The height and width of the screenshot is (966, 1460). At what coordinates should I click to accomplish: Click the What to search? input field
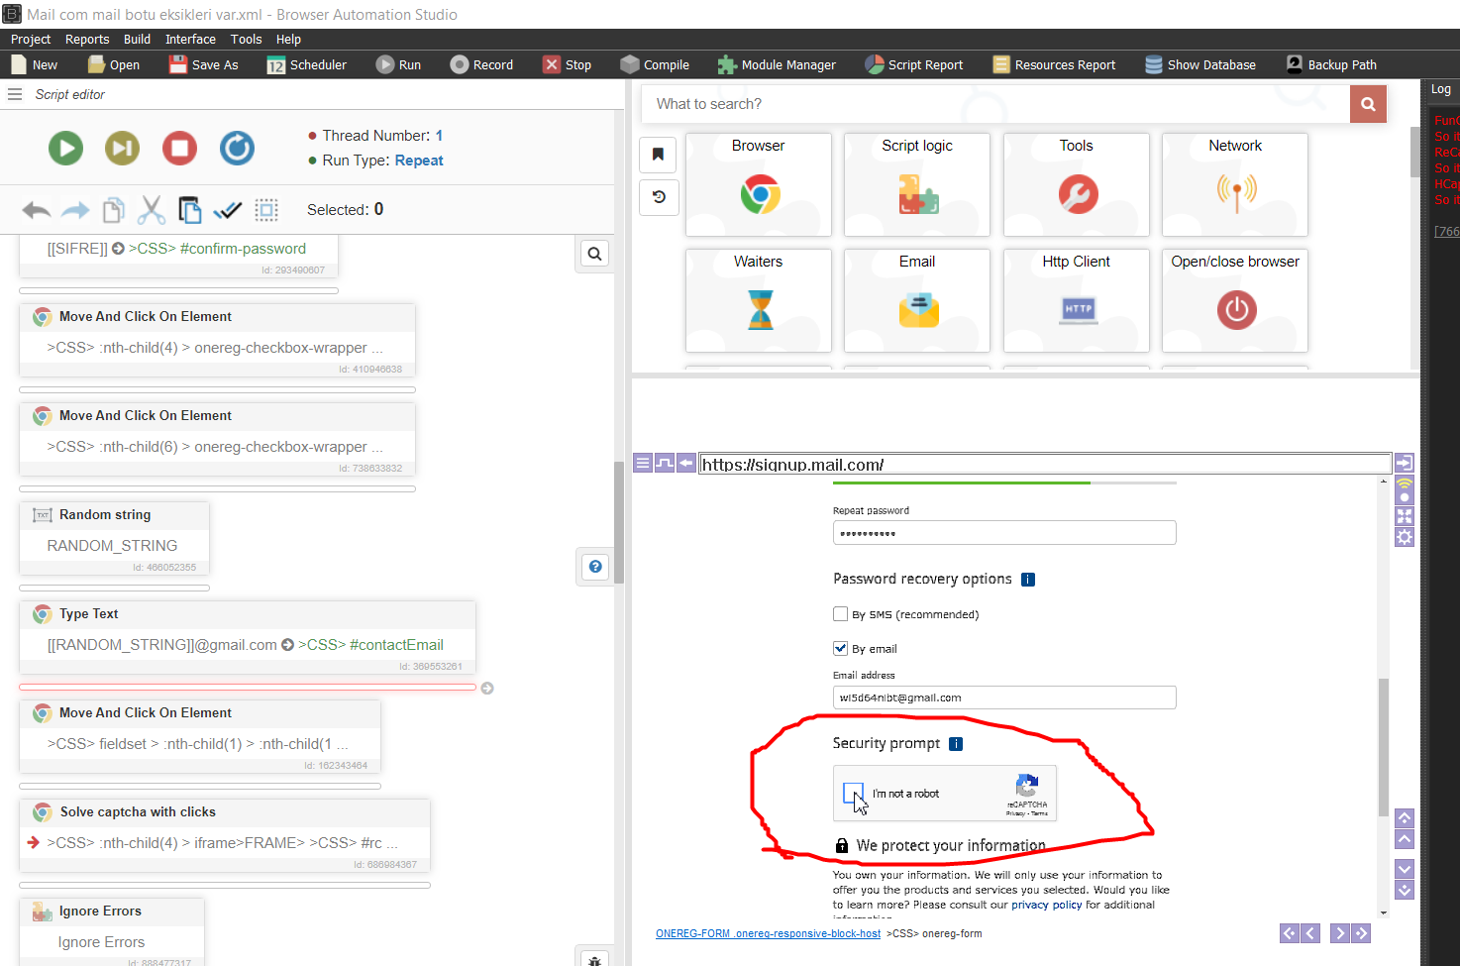tap(996, 104)
